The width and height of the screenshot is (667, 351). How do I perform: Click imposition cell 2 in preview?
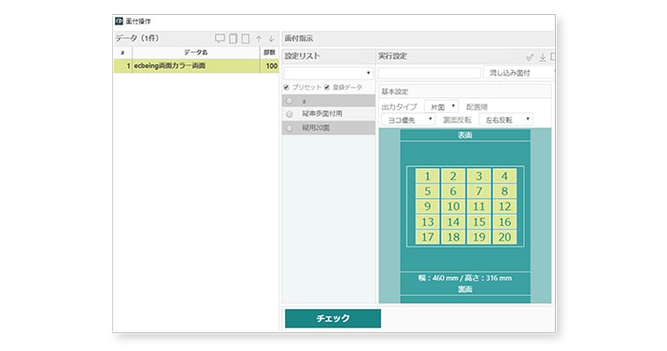453,175
